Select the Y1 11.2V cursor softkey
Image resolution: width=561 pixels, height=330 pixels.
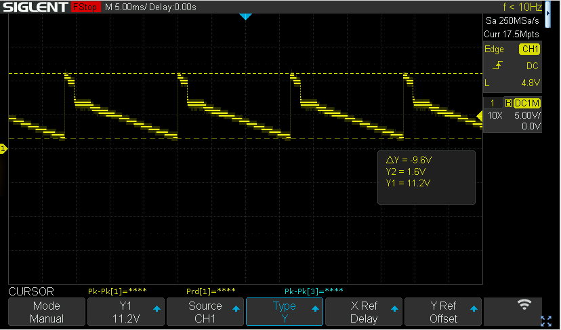coord(126,312)
